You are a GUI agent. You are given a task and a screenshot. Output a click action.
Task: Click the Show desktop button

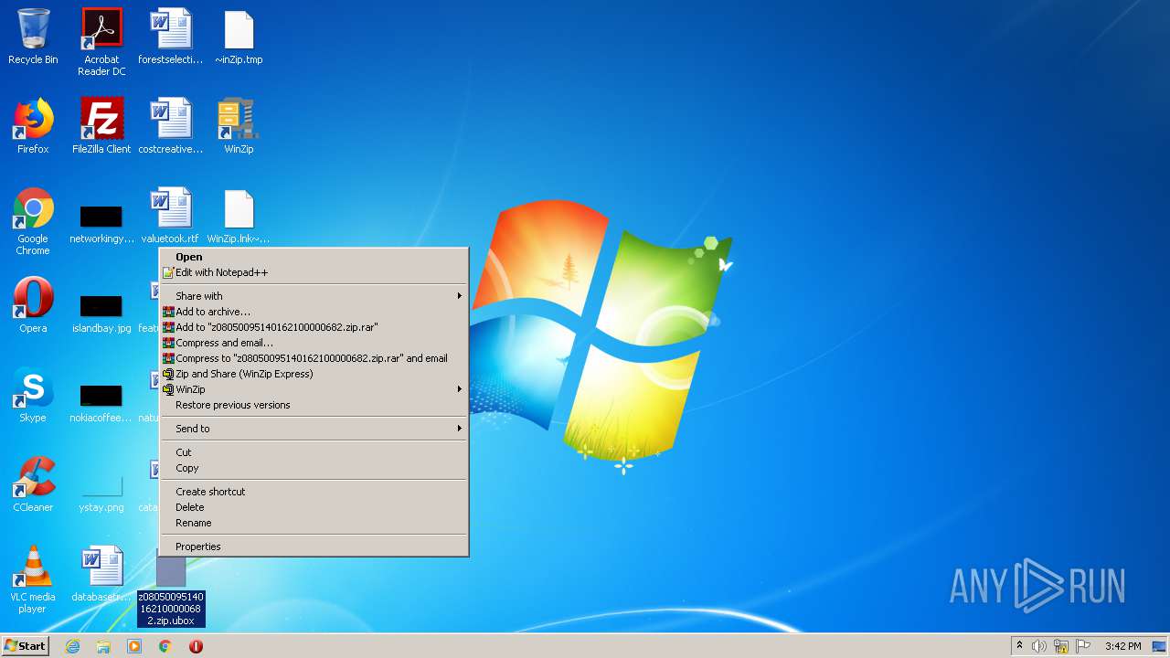coord(1161,646)
